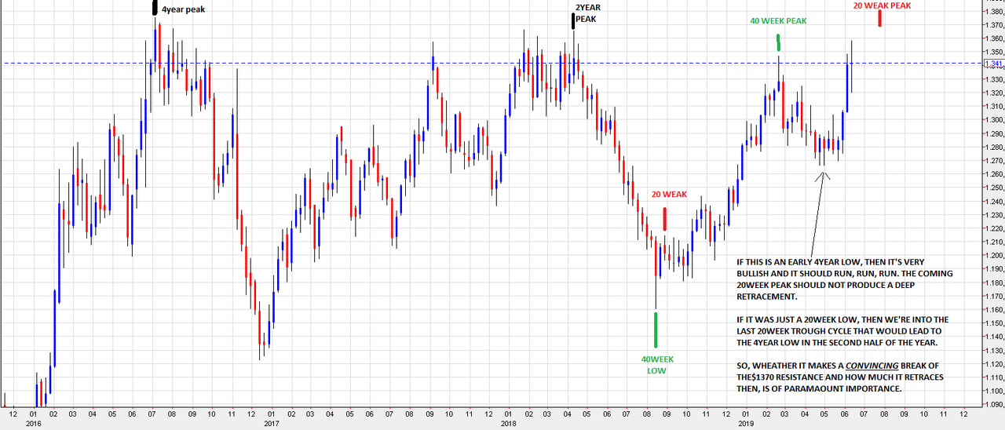Image resolution: width=1005 pixels, height=430 pixels.
Task: Click the 1.220 price axis value
Action: (994, 228)
